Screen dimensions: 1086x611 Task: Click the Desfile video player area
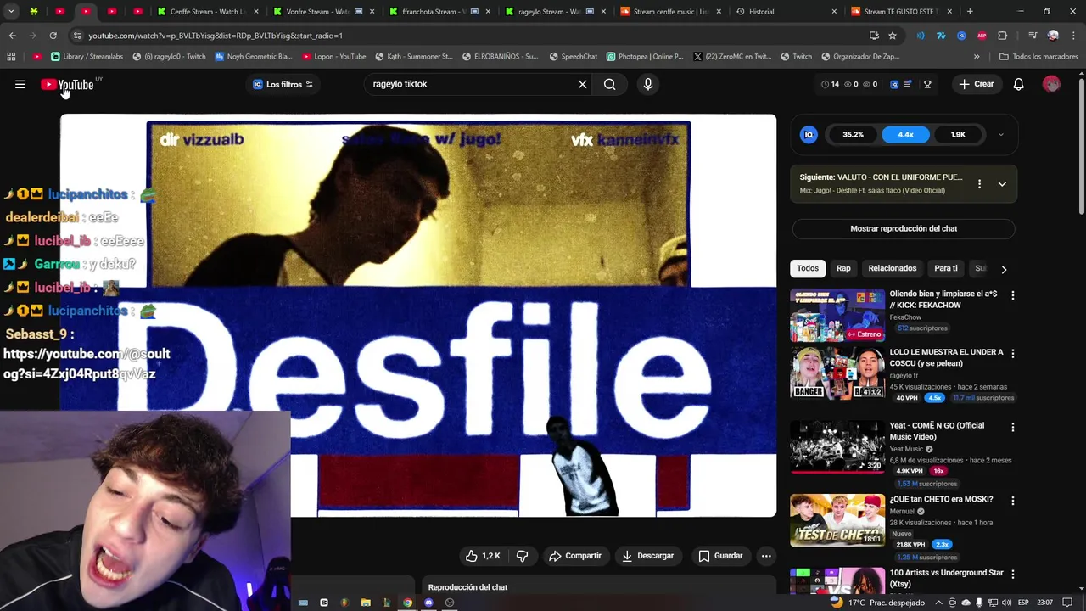(418, 315)
